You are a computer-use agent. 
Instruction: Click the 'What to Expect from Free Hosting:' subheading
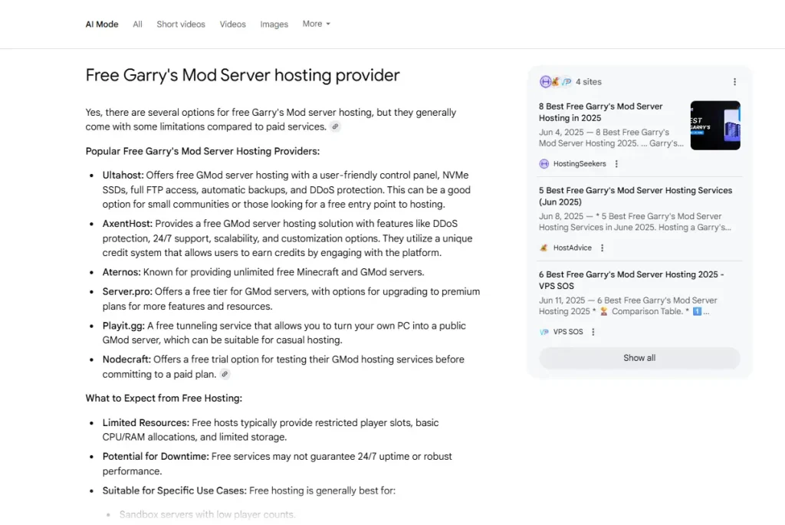click(x=164, y=399)
